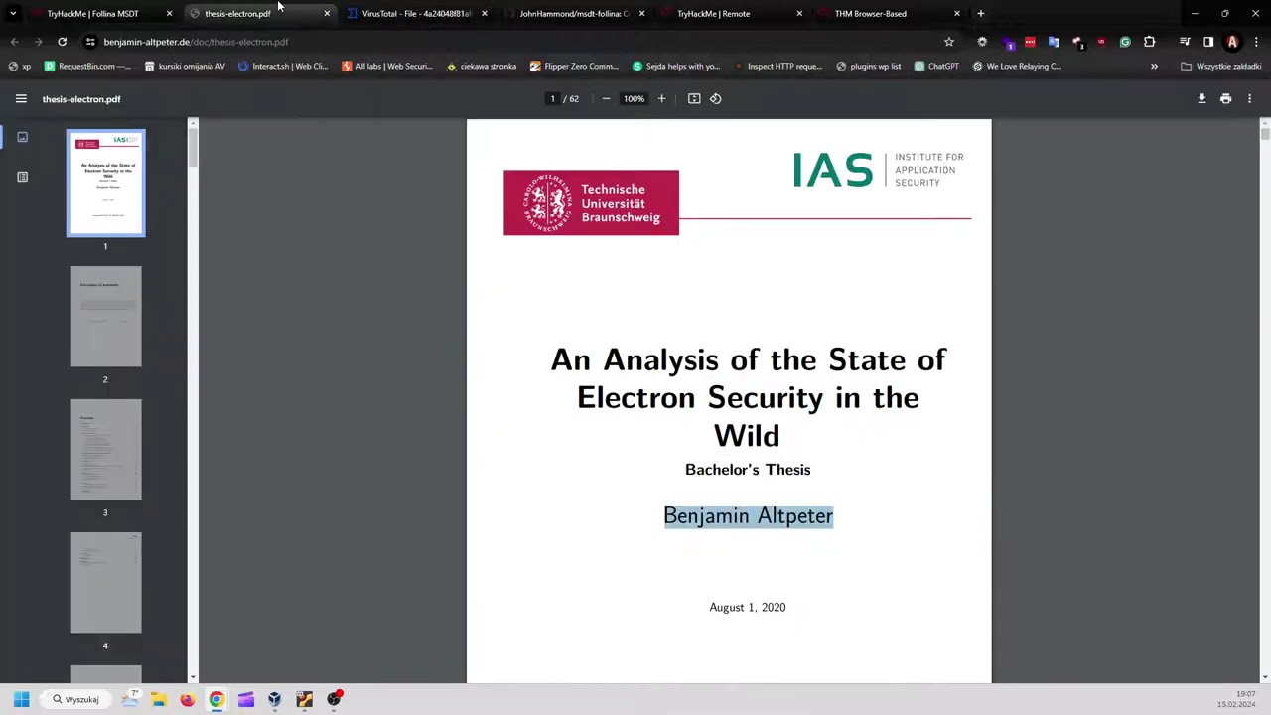Viewport: 1271px width, 715px height.
Task: Click the PDF document vertical scrollbar
Action: coord(1264,134)
